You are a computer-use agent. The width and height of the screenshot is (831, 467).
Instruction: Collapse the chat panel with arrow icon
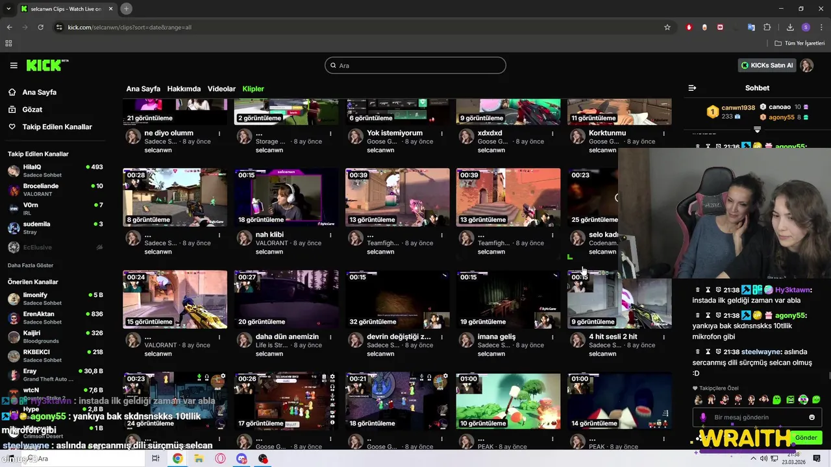click(x=692, y=88)
